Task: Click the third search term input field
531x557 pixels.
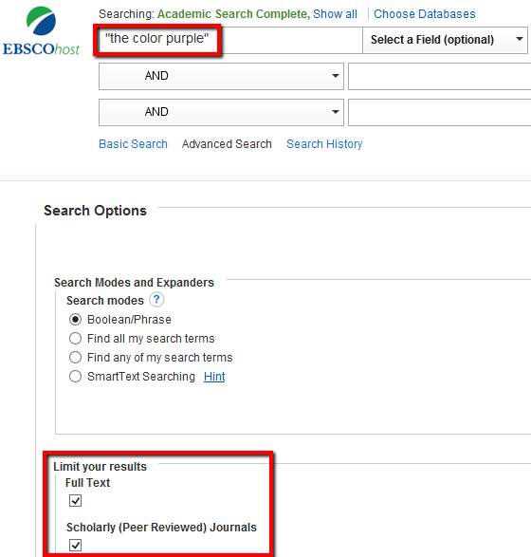Action: point(439,112)
